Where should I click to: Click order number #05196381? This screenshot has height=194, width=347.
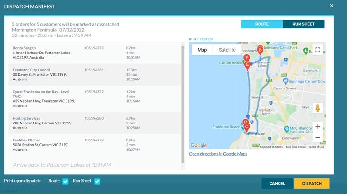coord(94,70)
